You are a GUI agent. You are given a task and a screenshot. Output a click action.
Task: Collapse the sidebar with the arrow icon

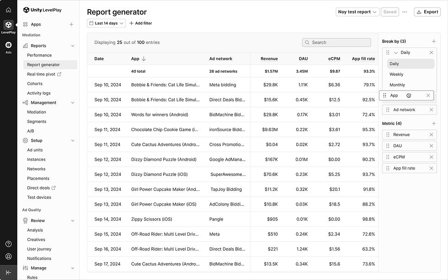click(x=9, y=272)
